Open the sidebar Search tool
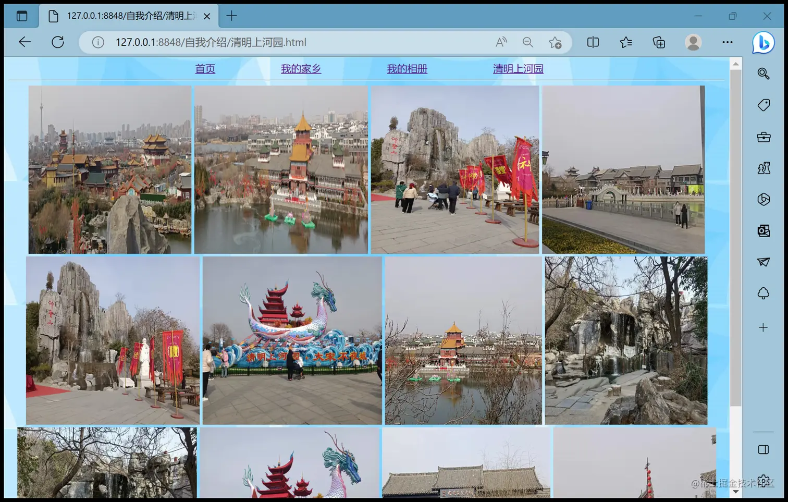The height and width of the screenshot is (502, 788). tap(763, 74)
